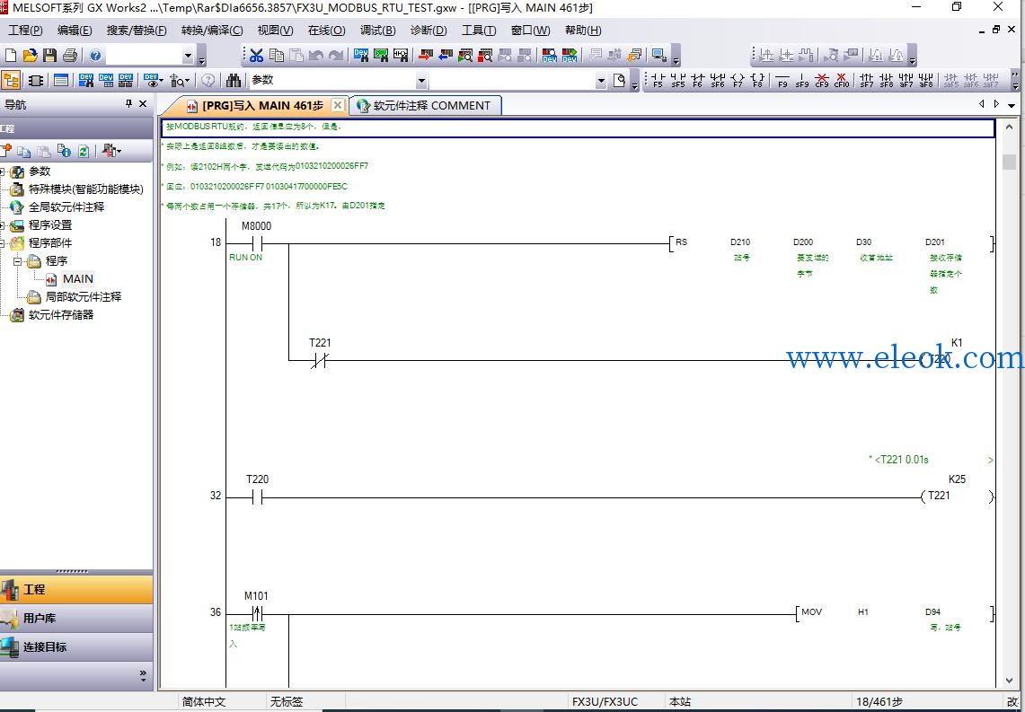Screen dimensions: 1025x712
Task: Open the 工程(P) menu
Action: tap(25, 30)
